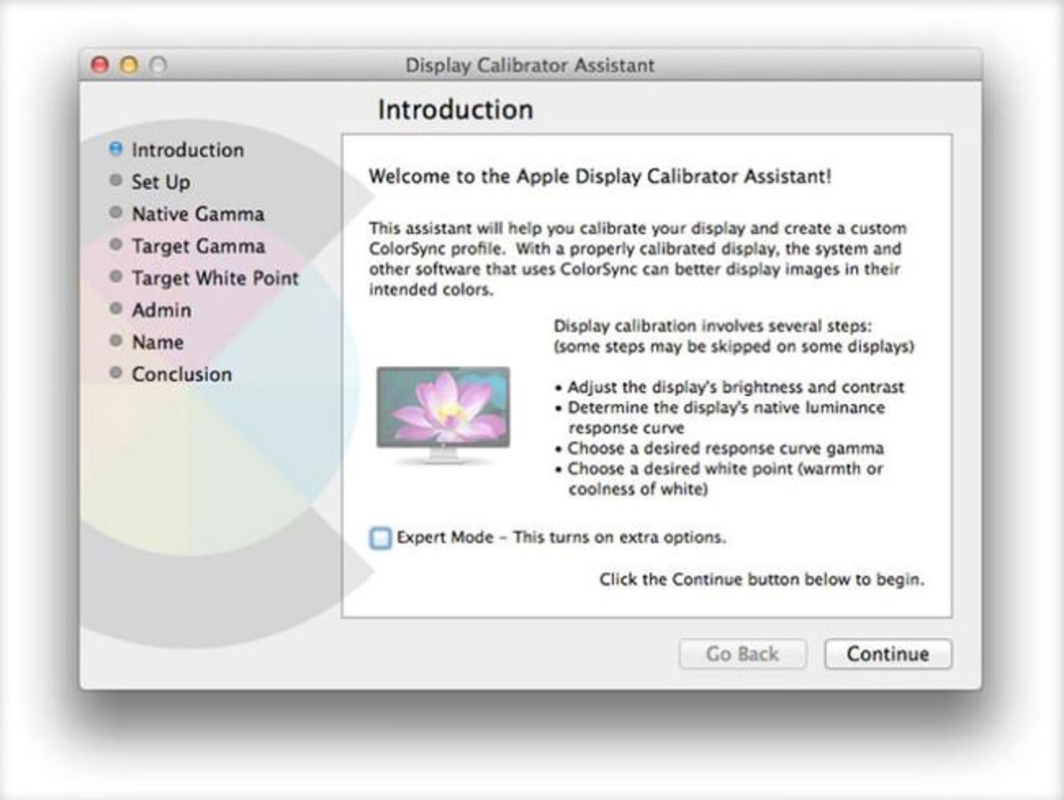
Task: Click 'Click the Continue button below to begin.' text
Action: [762, 580]
